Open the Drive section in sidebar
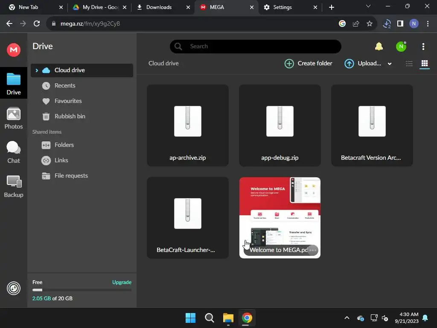Image resolution: width=437 pixels, height=328 pixels. tap(13, 83)
